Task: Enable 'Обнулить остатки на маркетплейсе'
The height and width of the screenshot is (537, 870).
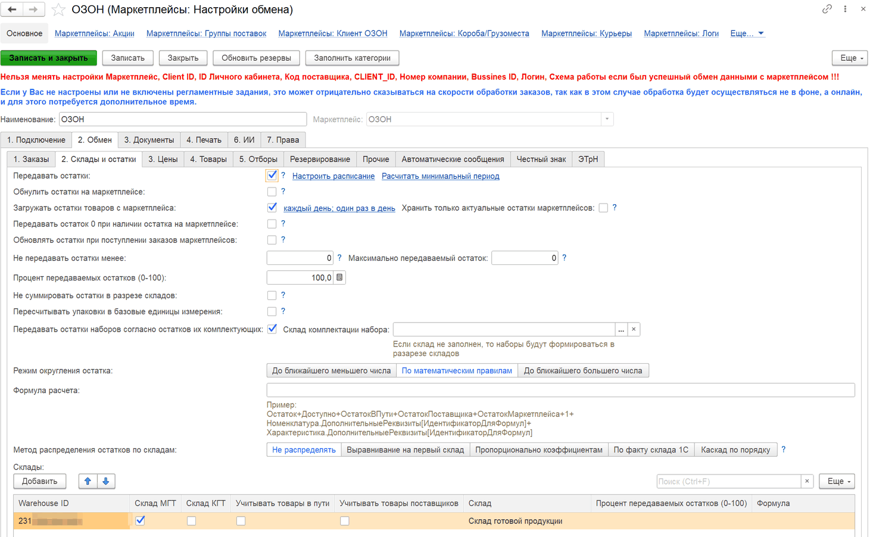Action: click(x=272, y=192)
